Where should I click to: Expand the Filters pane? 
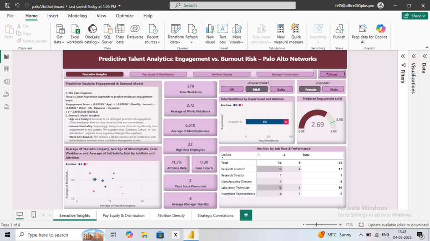pos(403,56)
